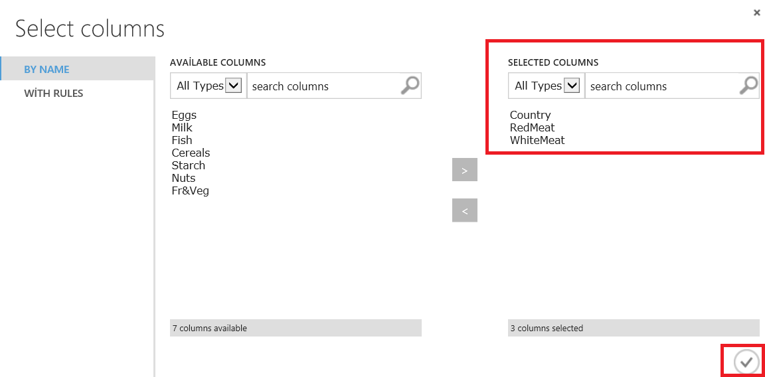Close the Select columns dialog
The image size is (765, 377).
(x=756, y=13)
